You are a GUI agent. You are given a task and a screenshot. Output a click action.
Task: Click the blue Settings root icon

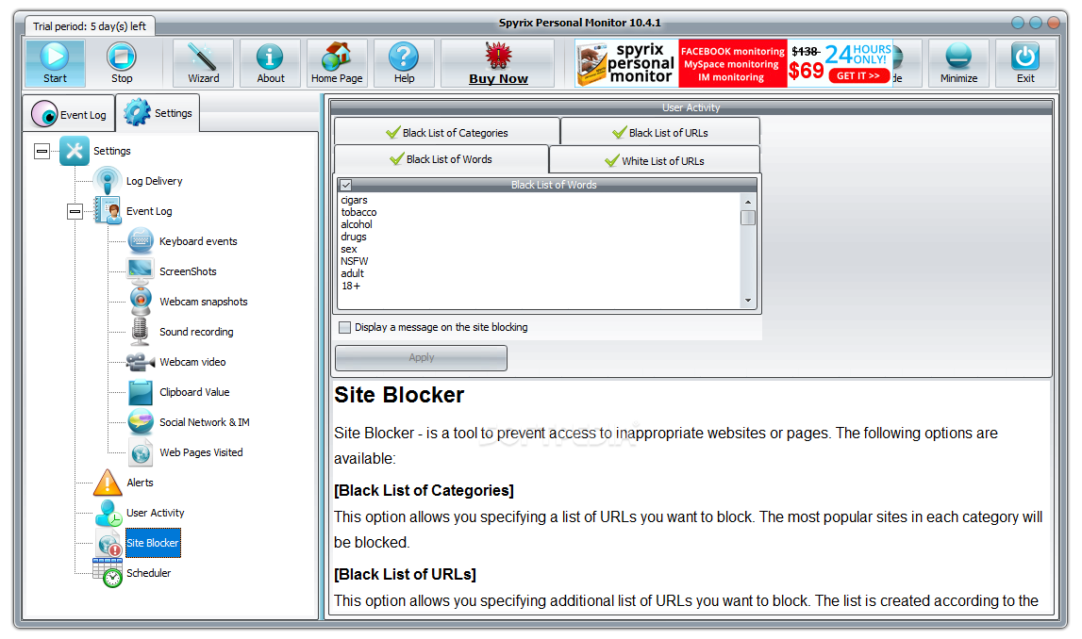pyautogui.click(x=75, y=151)
